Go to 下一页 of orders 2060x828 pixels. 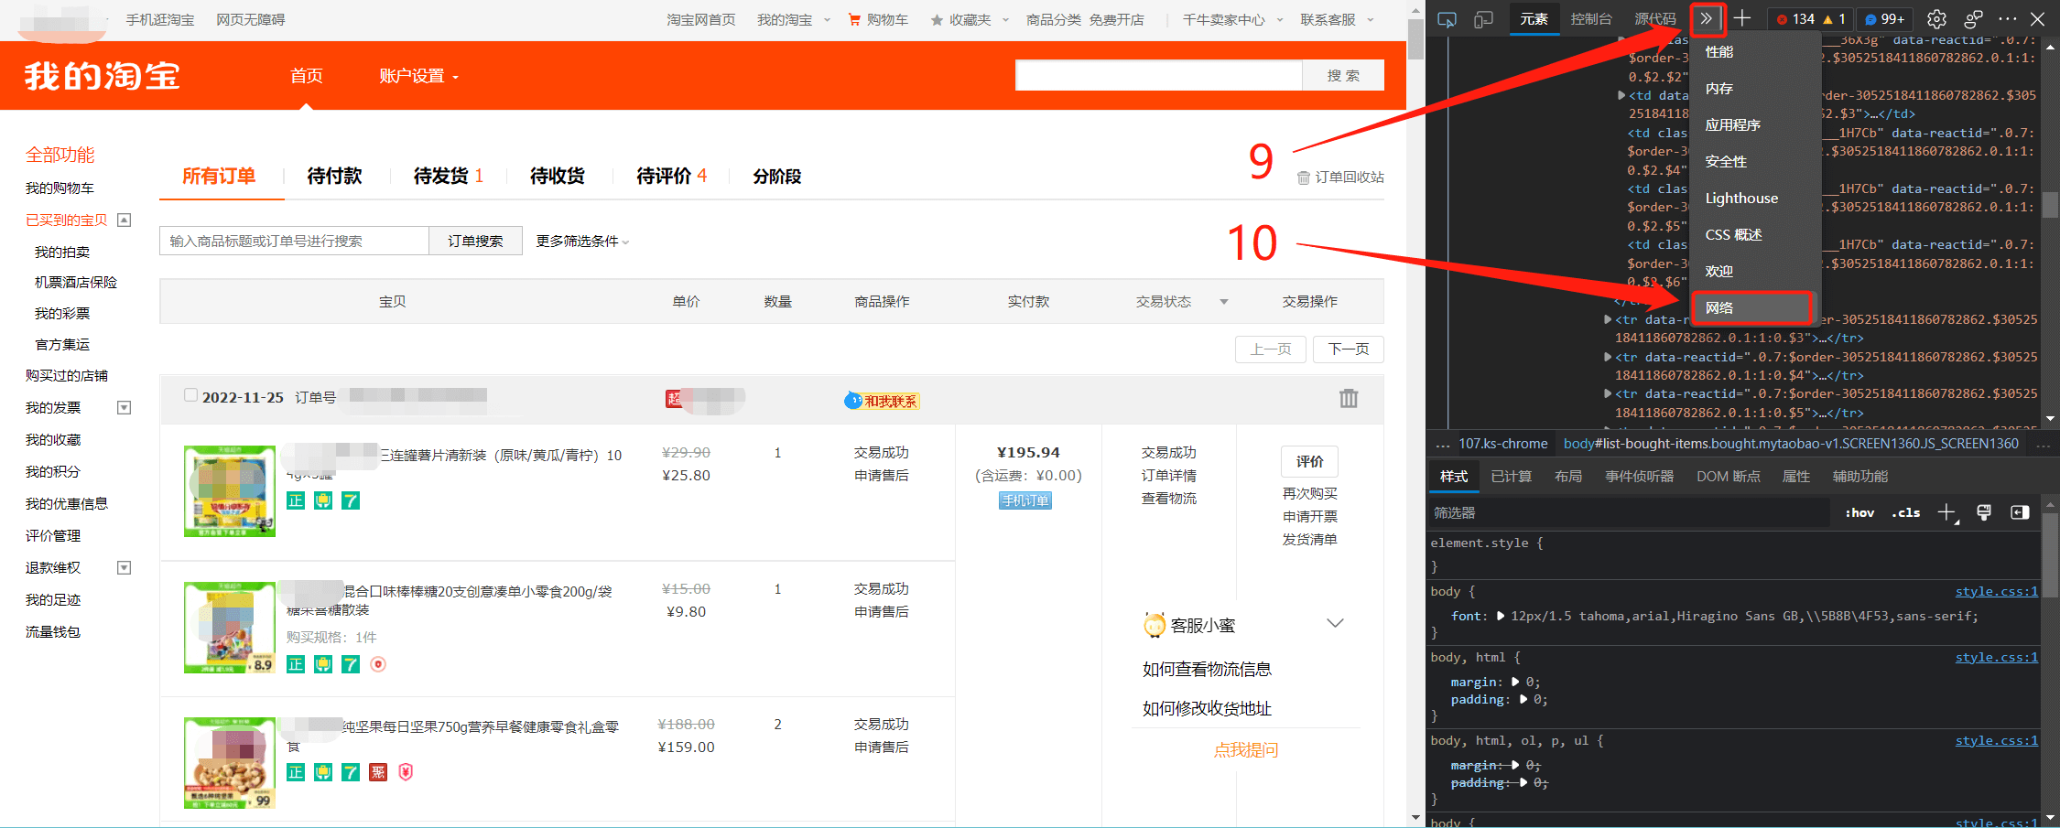(x=1349, y=349)
